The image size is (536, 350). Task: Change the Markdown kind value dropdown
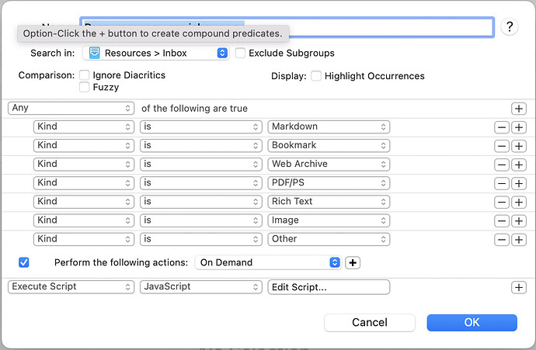coord(329,127)
